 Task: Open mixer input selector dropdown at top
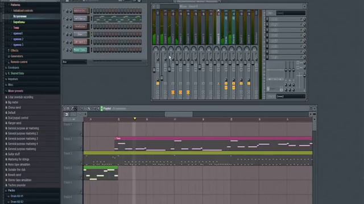click(x=290, y=13)
